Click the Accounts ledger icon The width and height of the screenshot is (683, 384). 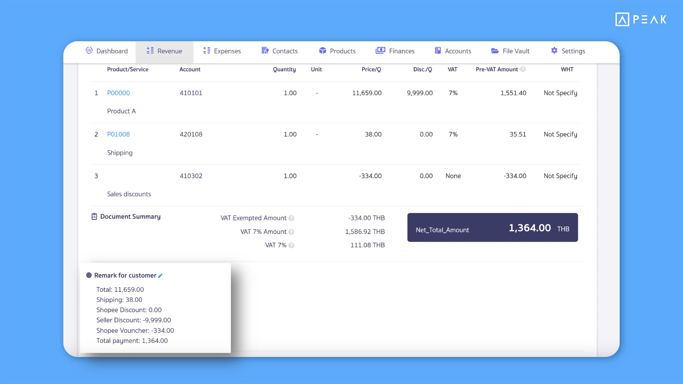pos(438,50)
